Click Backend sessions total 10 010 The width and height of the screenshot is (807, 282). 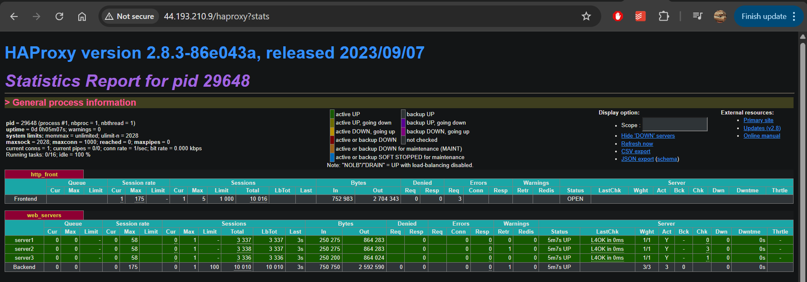tap(242, 267)
